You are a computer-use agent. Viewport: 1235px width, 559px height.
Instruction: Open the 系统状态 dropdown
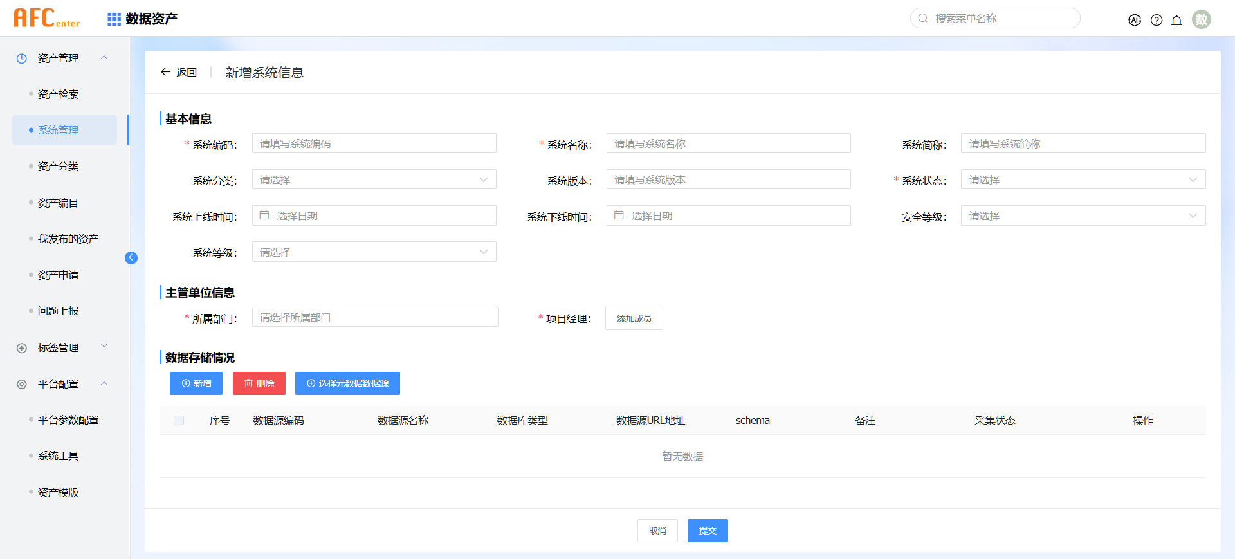pyautogui.click(x=1083, y=179)
